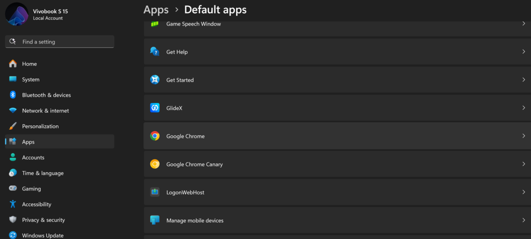Go to Bluetooth & devices settings
The width and height of the screenshot is (531, 239).
pos(59,95)
